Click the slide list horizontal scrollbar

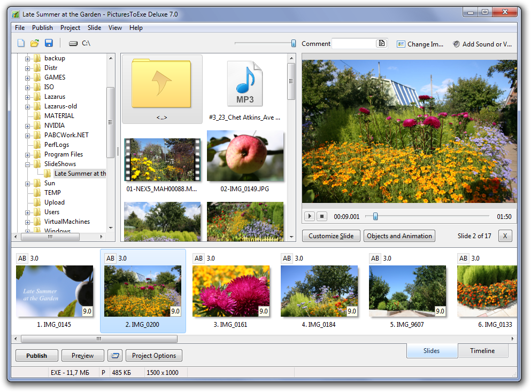point(99,339)
